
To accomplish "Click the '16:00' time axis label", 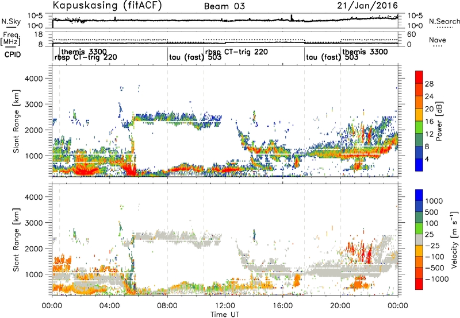I will pyautogui.click(x=282, y=306).
